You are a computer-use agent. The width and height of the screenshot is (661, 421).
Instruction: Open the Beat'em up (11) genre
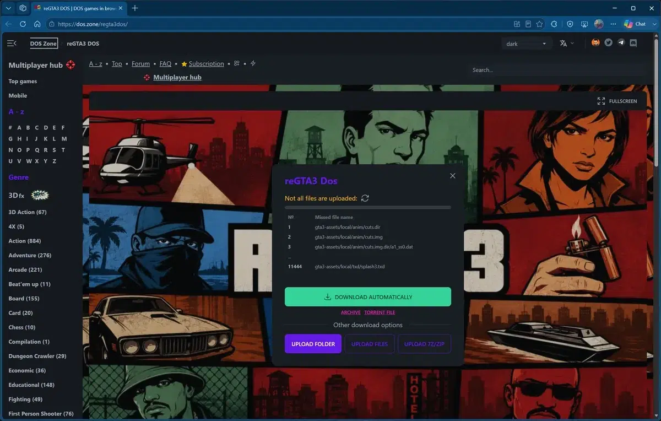tap(29, 284)
